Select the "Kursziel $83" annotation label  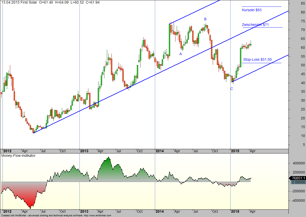(x=252, y=10)
